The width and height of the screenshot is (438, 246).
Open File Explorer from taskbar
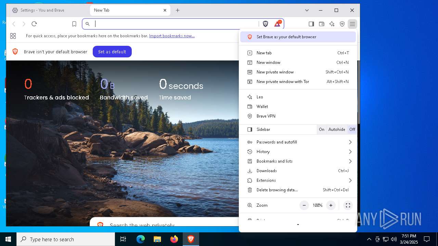click(157, 239)
